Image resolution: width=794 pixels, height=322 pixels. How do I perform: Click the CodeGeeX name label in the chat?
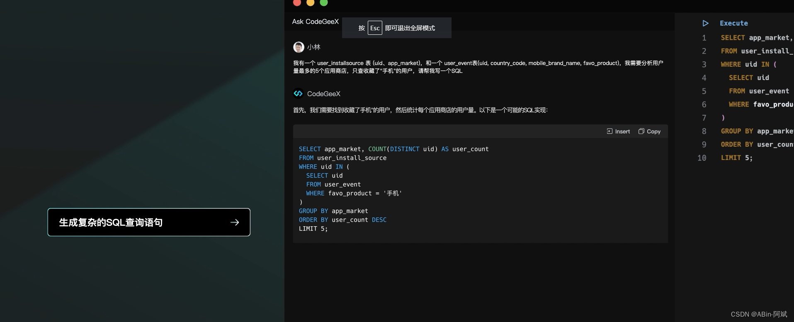pyautogui.click(x=324, y=94)
